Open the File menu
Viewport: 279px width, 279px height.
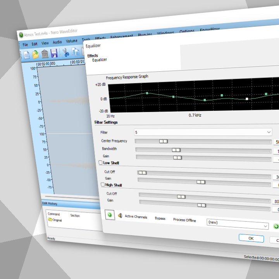click(x=25, y=45)
